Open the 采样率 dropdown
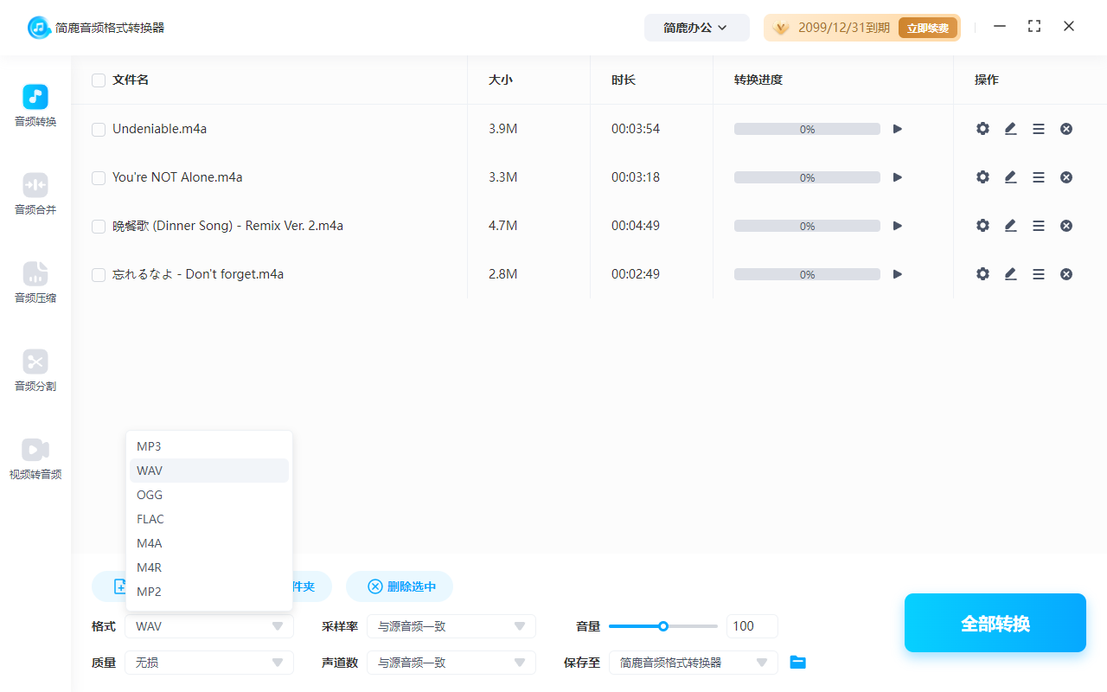1107x692 pixels. coord(451,625)
